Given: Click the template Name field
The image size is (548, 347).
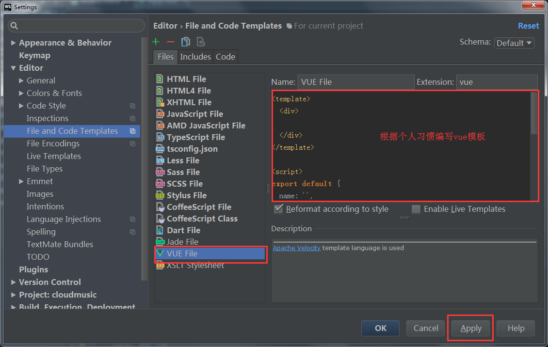Looking at the screenshot, I should (x=356, y=82).
